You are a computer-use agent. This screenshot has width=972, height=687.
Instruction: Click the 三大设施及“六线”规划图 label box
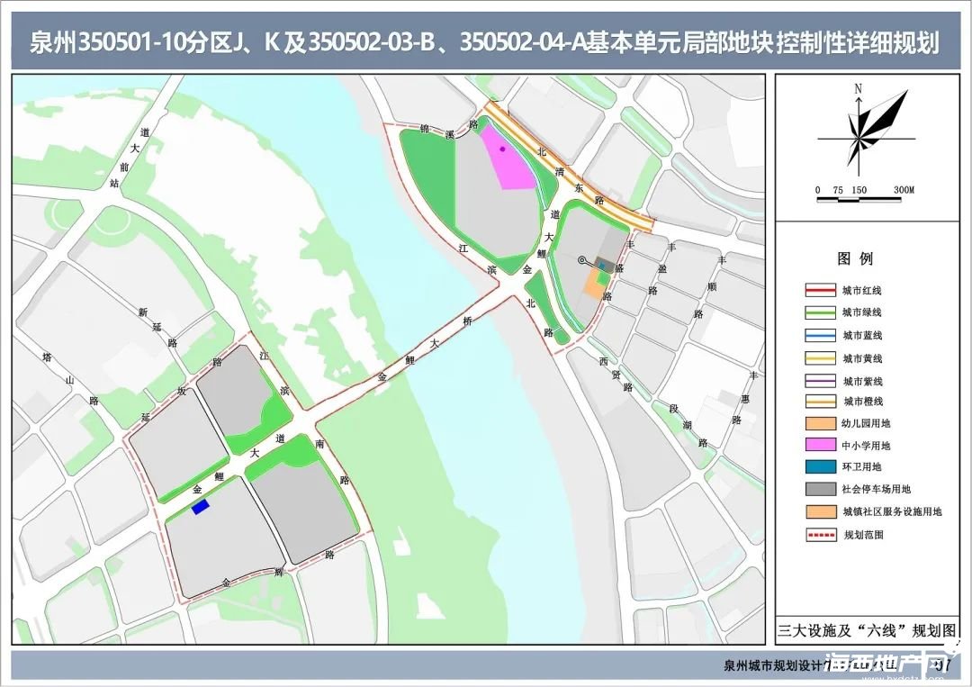[x=866, y=630]
